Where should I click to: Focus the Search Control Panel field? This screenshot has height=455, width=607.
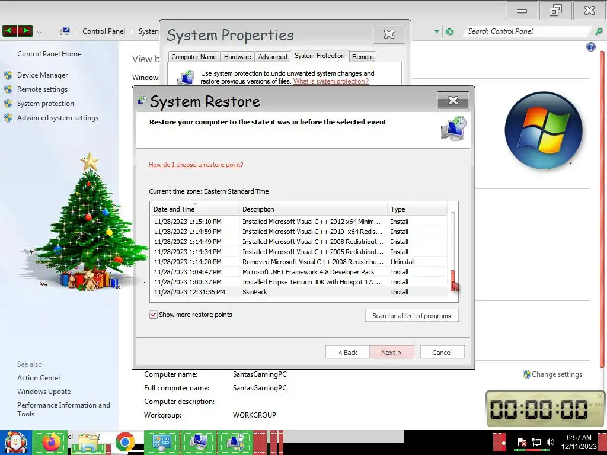coord(527,31)
